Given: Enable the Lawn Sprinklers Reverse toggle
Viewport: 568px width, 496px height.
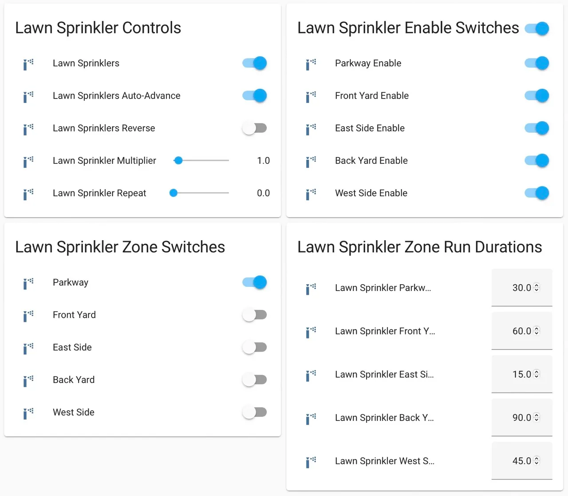Looking at the screenshot, I should tap(255, 128).
